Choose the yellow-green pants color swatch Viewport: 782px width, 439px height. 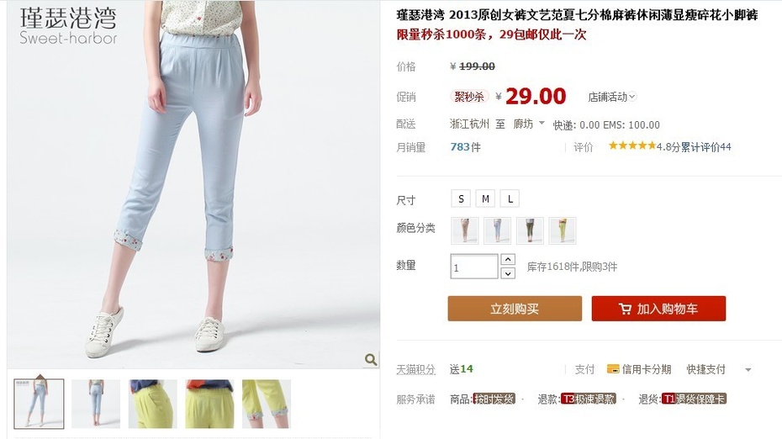[562, 230]
